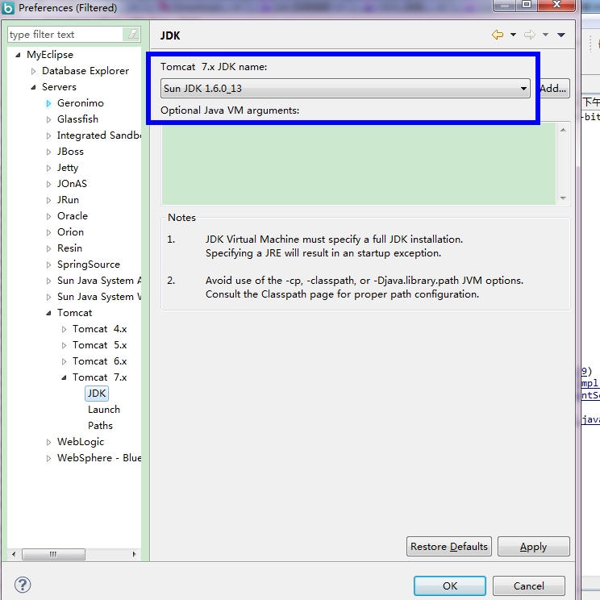Expand the Oracle server node
The image size is (600, 600).
48,216
